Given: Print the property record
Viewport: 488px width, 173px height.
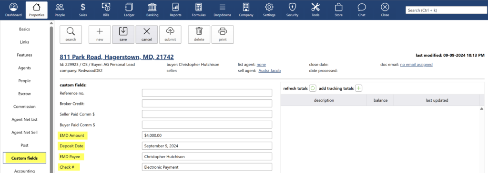Looking at the screenshot, I should [223, 35].
